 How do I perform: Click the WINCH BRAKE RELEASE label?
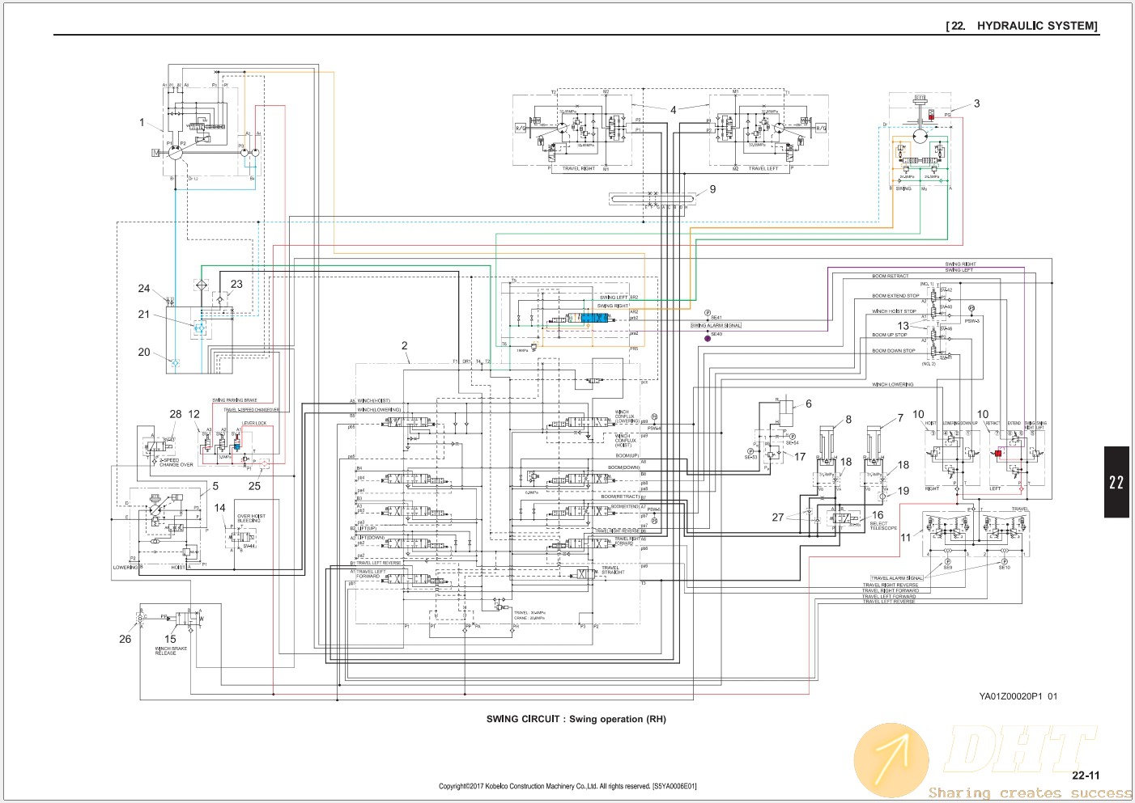[171, 650]
